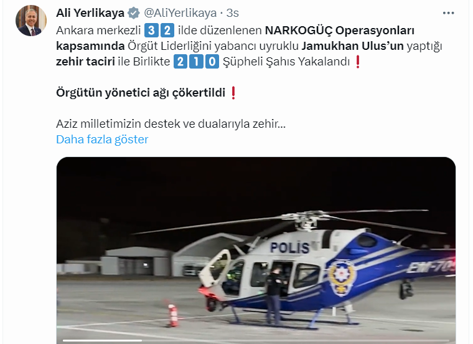473x344 pixels.
Task: Play the police helicopter video
Action: coord(256,251)
